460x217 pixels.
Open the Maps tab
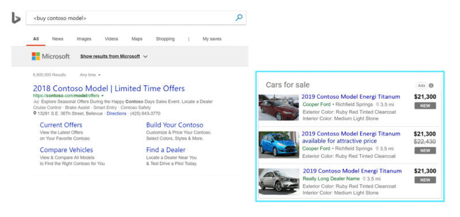coord(137,38)
